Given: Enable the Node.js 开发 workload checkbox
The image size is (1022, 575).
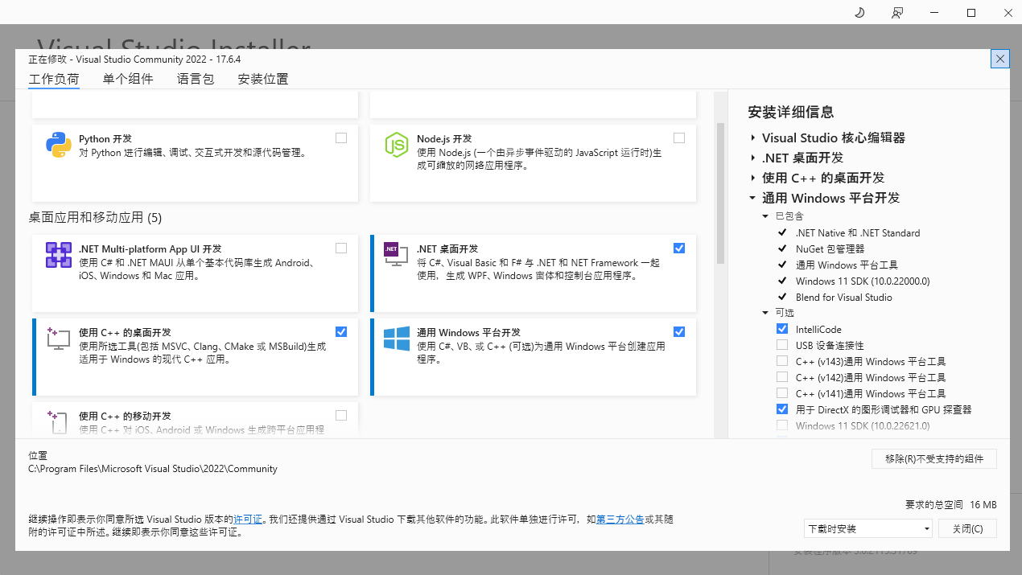Looking at the screenshot, I should click(679, 138).
